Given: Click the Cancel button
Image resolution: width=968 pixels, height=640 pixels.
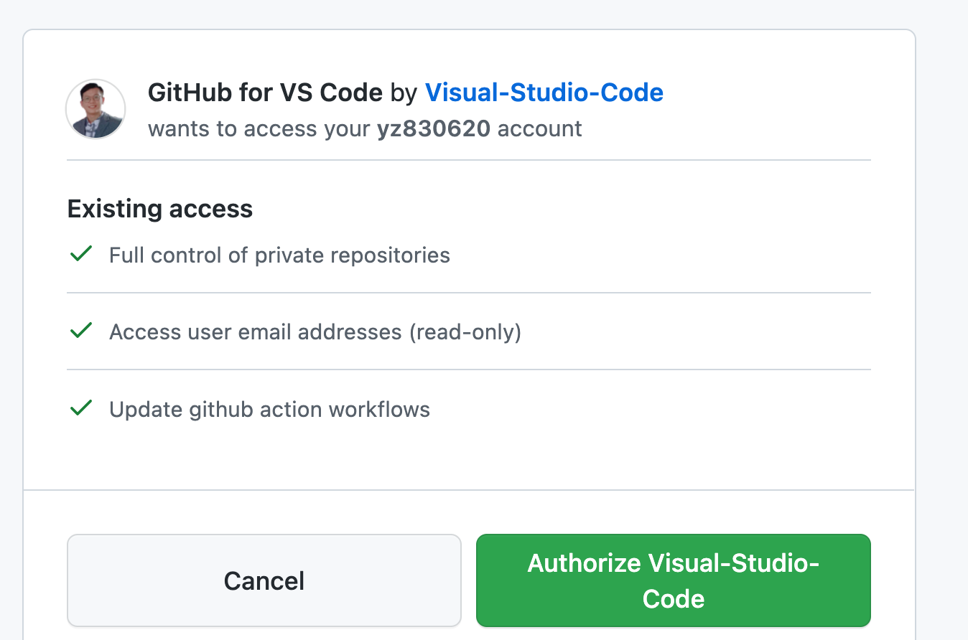Looking at the screenshot, I should pyautogui.click(x=264, y=580).
